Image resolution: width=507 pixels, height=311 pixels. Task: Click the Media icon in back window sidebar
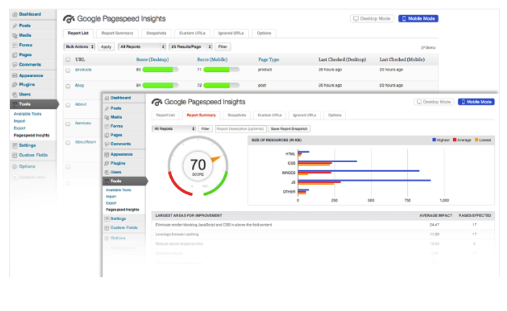tap(15, 36)
